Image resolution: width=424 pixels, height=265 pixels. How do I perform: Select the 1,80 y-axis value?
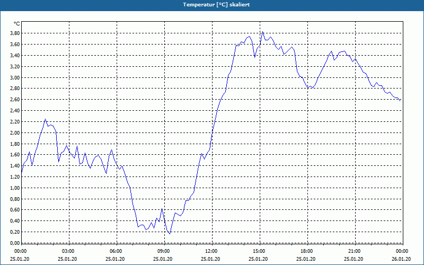[x=15, y=144]
